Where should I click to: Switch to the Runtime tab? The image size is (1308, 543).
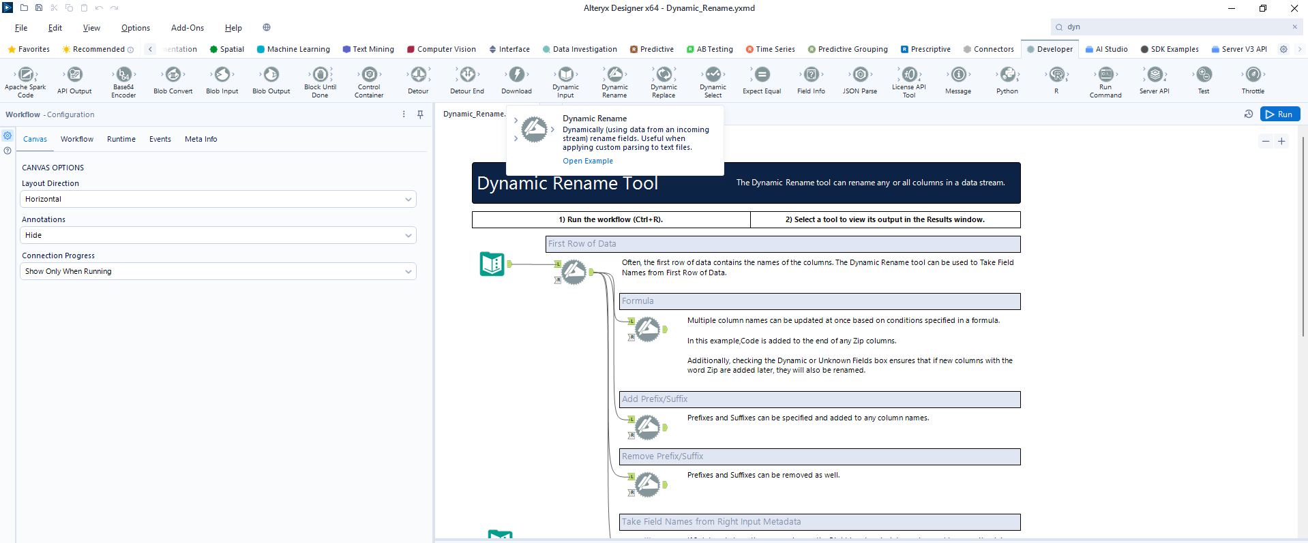coord(121,139)
